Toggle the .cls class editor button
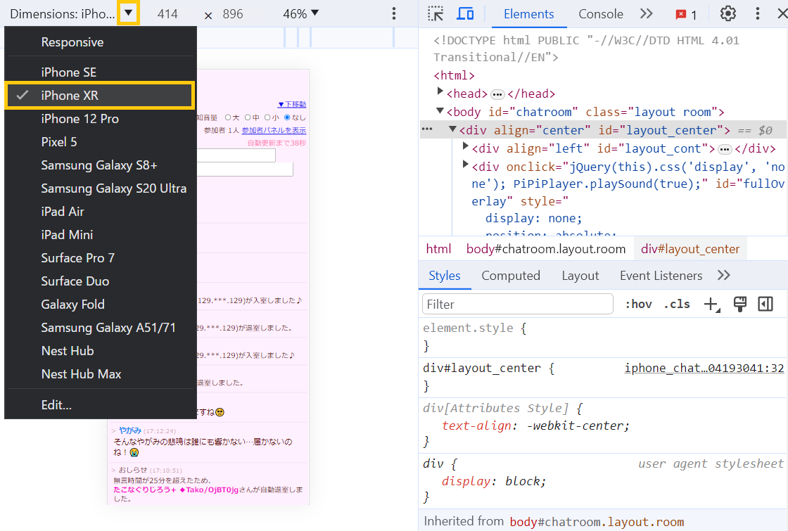 (677, 305)
